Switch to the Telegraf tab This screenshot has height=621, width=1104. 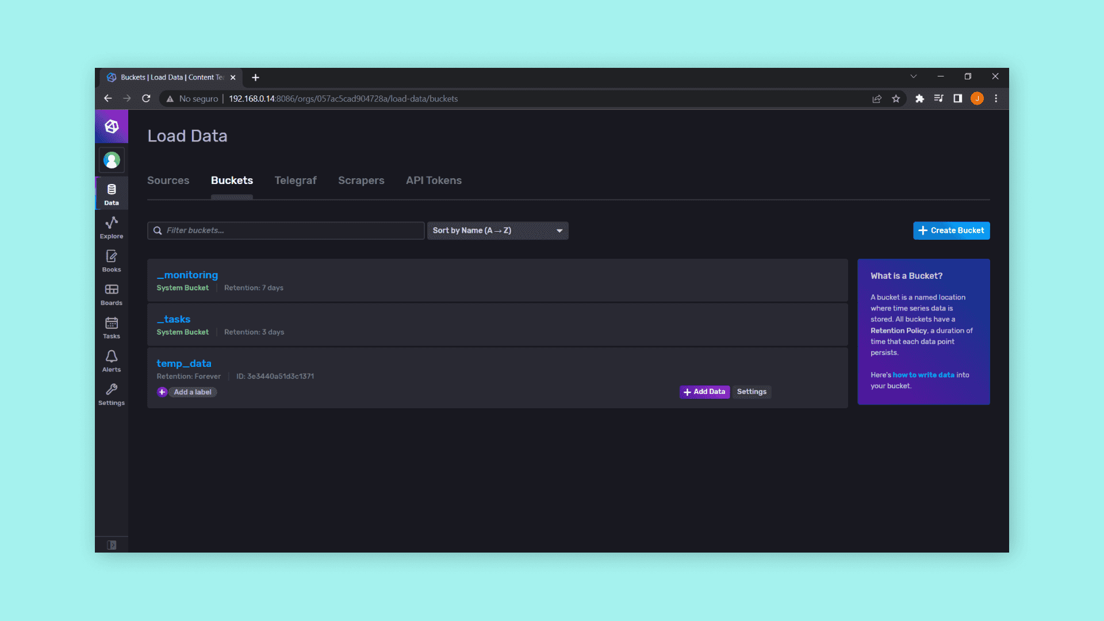[296, 181]
